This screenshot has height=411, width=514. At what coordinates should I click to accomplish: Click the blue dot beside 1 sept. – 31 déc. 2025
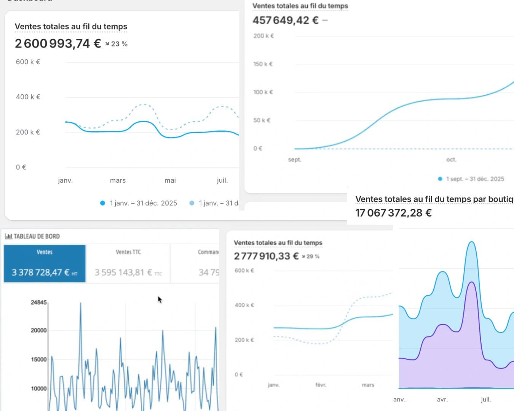440,179
